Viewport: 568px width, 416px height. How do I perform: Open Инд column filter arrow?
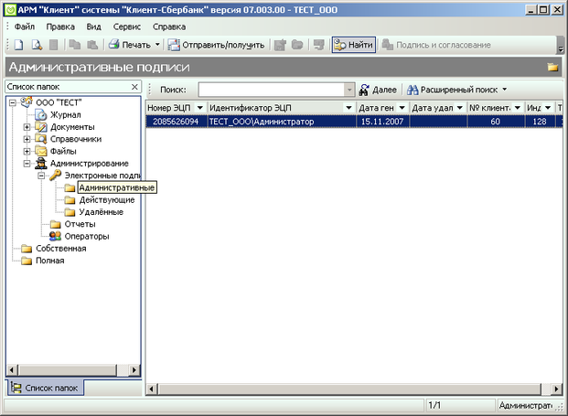[x=548, y=108]
